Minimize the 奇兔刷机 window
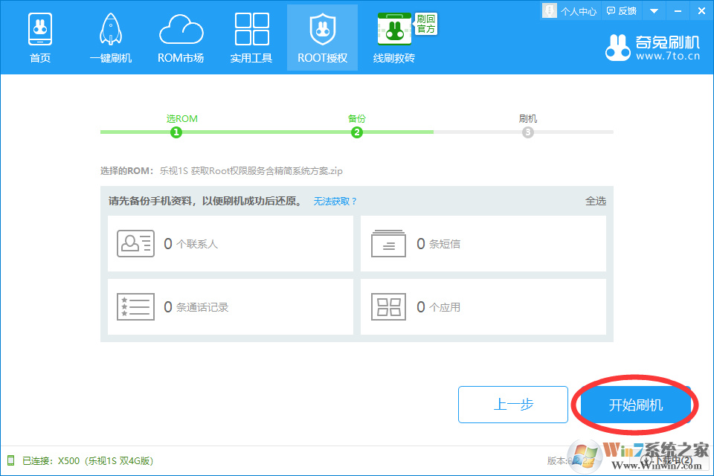The height and width of the screenshot is (476, 714). point(678,11)
